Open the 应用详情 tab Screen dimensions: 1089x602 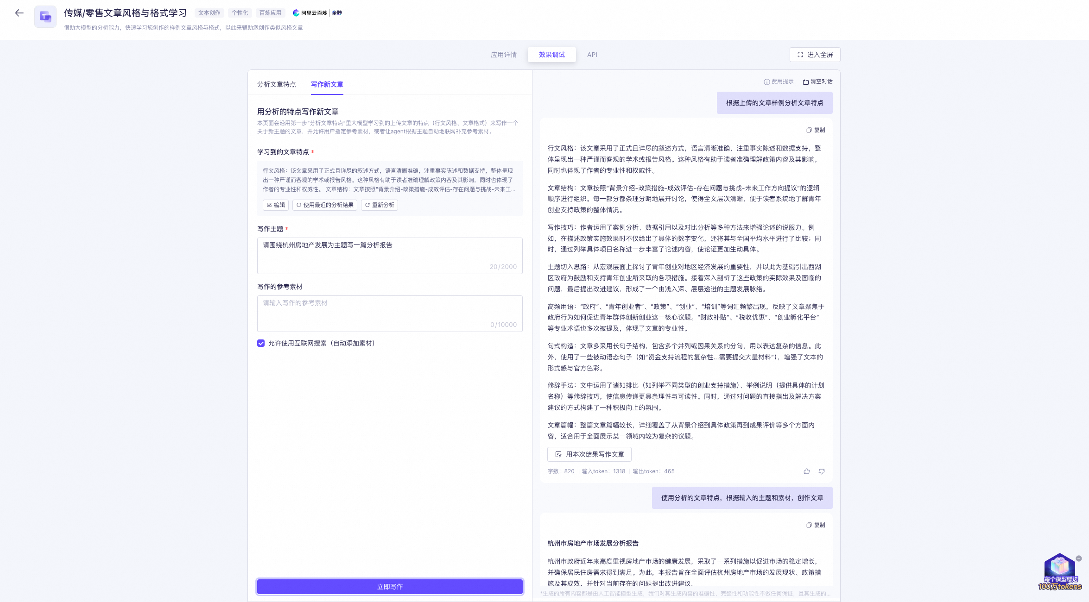click(x=504, y=55)
